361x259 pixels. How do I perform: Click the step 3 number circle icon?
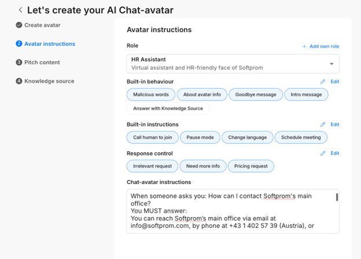coord(19,62)
